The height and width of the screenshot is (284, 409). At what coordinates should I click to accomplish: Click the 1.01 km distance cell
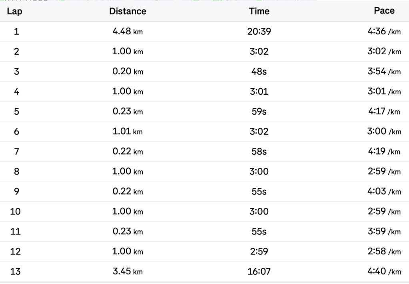[x=128, y=131]
